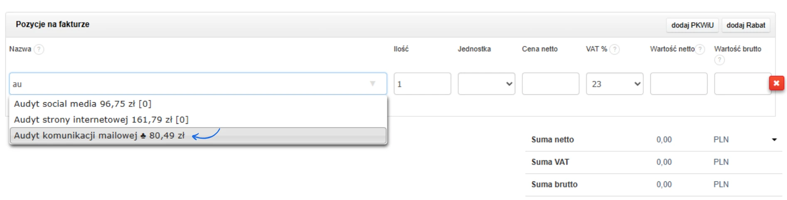Focus the Ilość quantity field
The height and width of the screenshot is (200, 787).
tap(422, 84)
